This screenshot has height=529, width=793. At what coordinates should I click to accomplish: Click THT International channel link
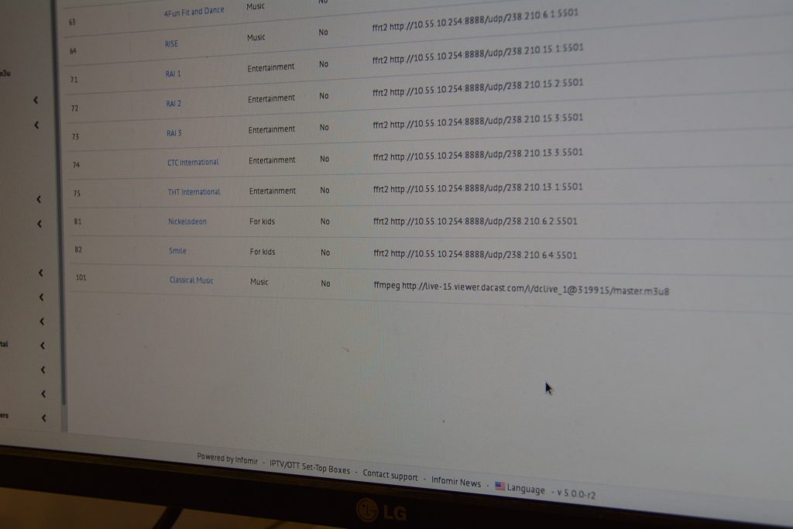[194, 192]
